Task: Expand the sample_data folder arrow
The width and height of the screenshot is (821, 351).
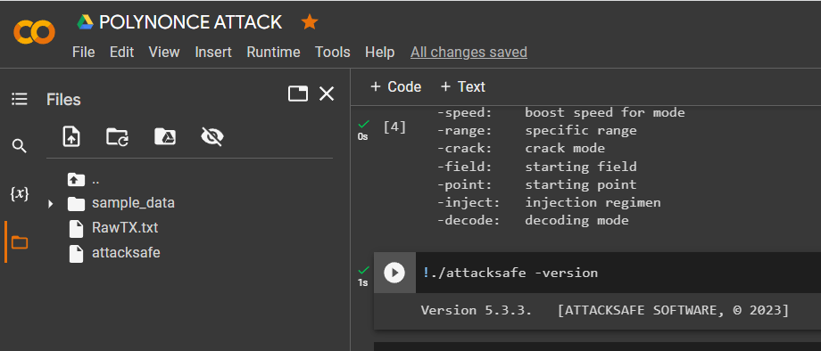Action: (x=51, y=203)
